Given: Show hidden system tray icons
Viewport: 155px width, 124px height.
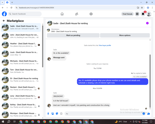Looking at the screenshot, I should pos(131,122).
